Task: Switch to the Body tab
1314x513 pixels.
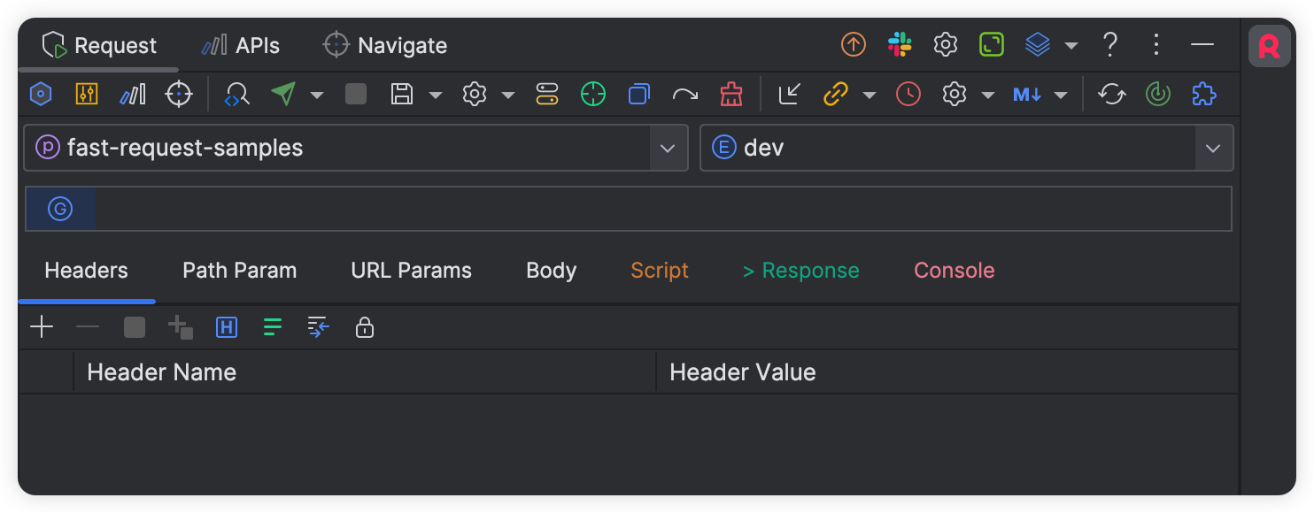Action: point(551,271)
